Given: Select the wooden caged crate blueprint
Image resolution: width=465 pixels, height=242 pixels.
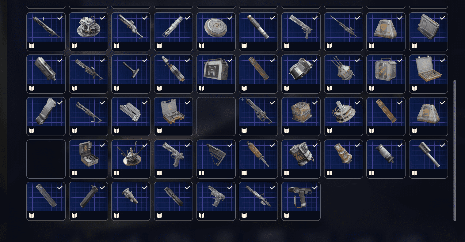Looking at the screenshot, I should click(301, 117).
